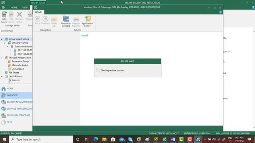Screen dimensions: 255x143
Task: Open Cortana circle on taskbar
Action: coord(78,139)
